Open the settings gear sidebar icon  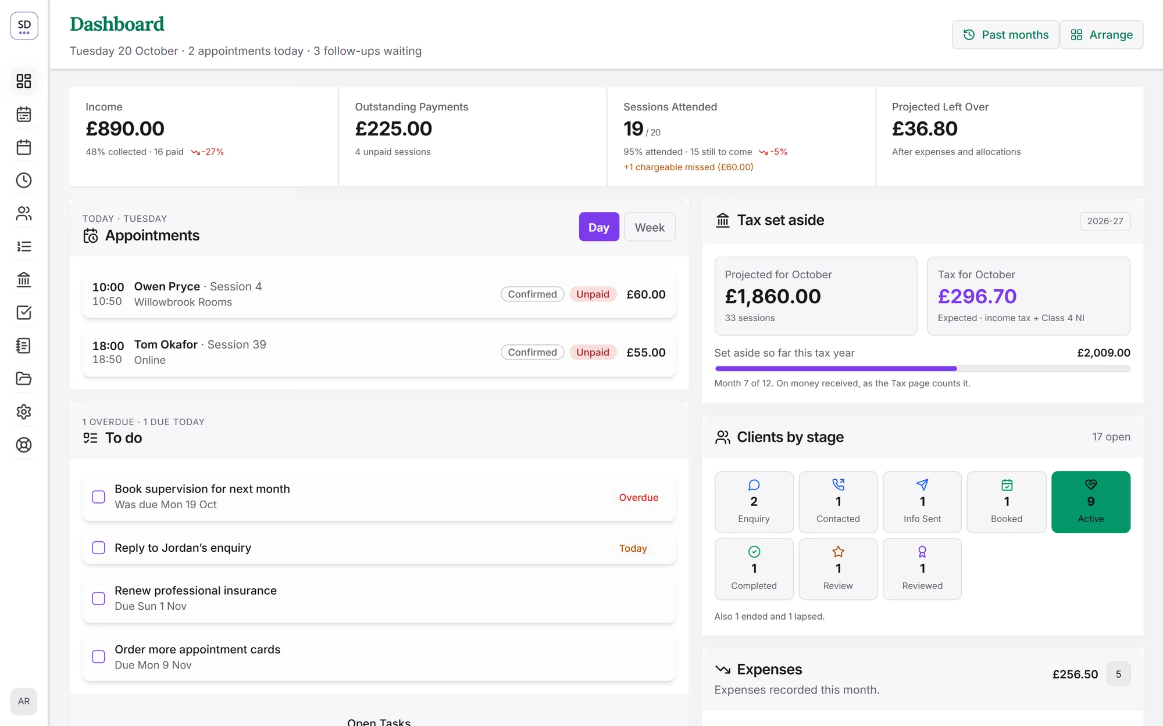point(24,412)
